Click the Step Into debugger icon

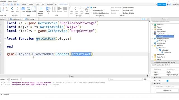(71, 9)
